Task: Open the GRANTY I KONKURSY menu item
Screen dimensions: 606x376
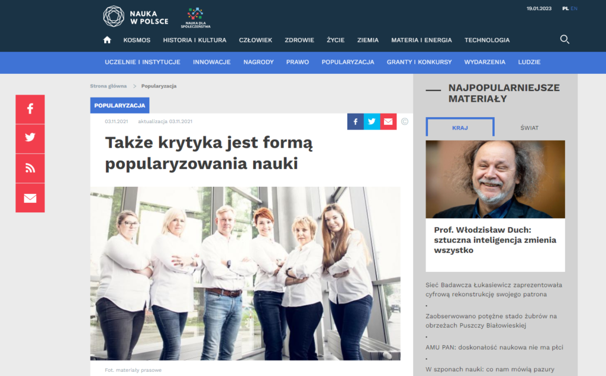Action: coord(419,62)
